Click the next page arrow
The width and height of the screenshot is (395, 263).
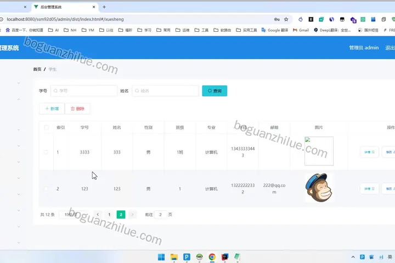tap(133, 215)
